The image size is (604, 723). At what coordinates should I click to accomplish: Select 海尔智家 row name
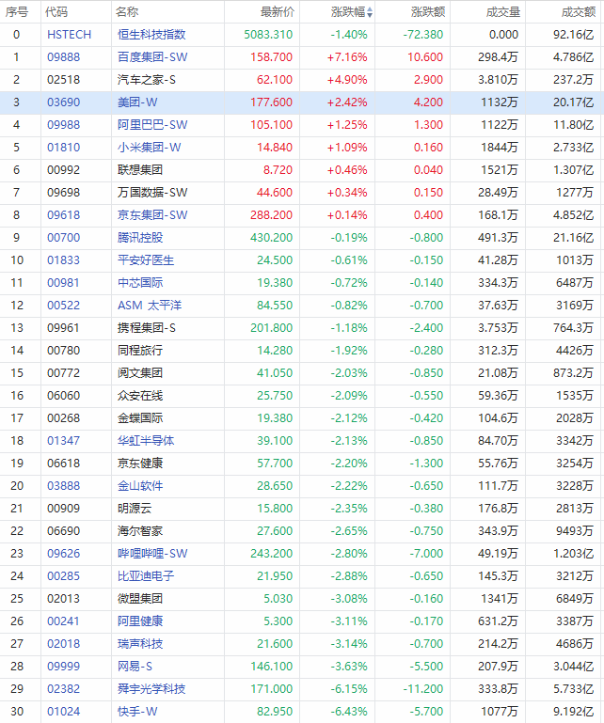140,531
